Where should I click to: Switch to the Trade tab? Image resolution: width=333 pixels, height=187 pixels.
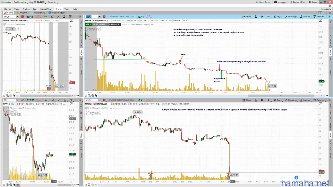pos(17,9)
